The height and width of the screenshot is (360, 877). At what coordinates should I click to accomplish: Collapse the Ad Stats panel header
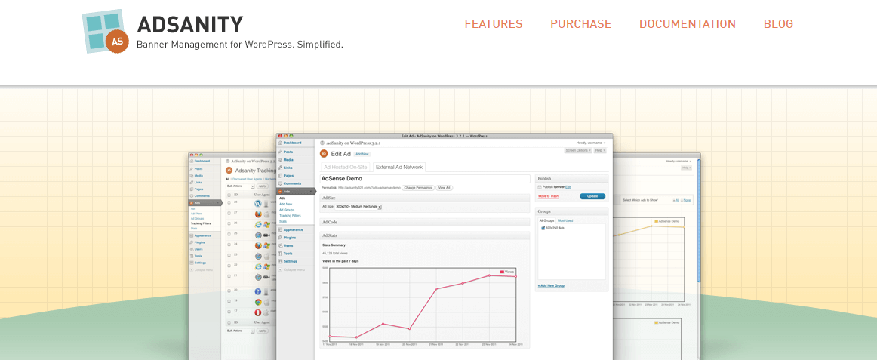click(425, 235)
